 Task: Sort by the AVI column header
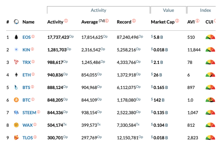click(x=191, y=22)
